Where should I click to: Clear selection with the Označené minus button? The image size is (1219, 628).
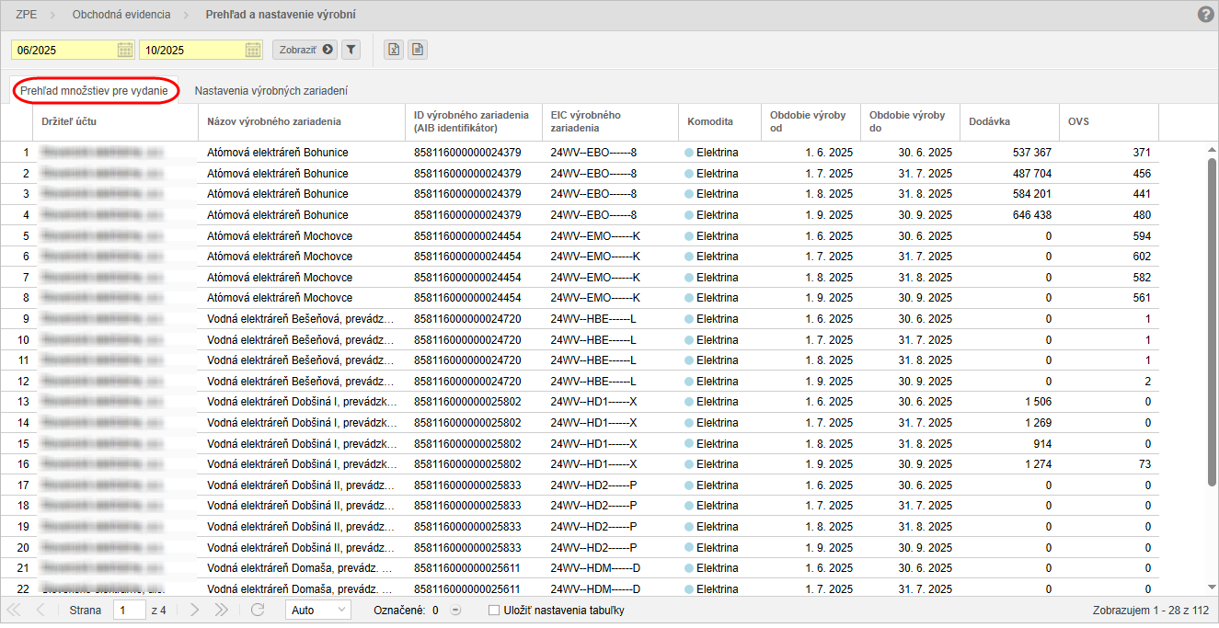coord(455,611)
